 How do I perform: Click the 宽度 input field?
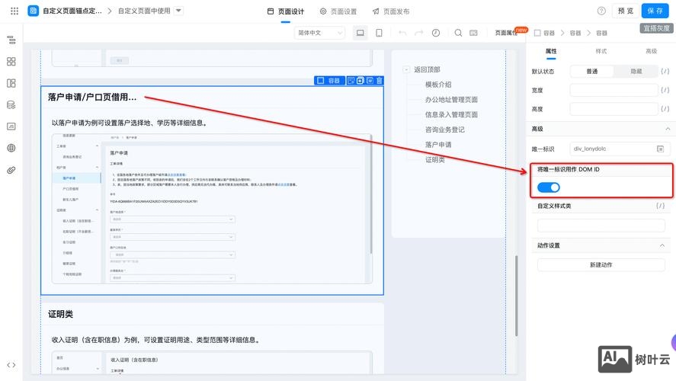614,90
